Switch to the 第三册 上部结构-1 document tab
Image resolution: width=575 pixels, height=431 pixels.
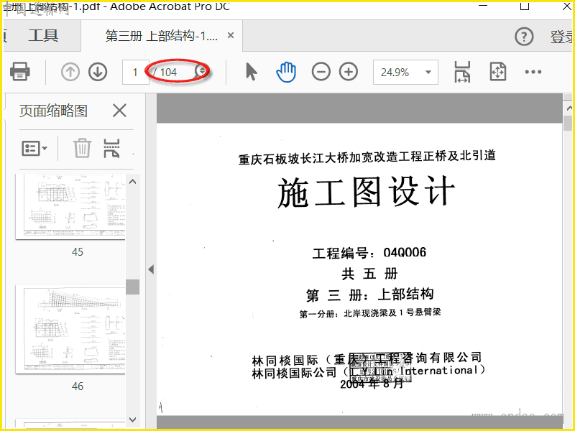(161, 35)
